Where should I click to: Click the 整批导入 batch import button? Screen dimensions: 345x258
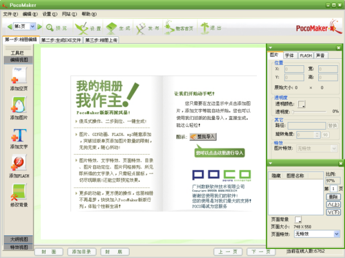tap(203, 136)
